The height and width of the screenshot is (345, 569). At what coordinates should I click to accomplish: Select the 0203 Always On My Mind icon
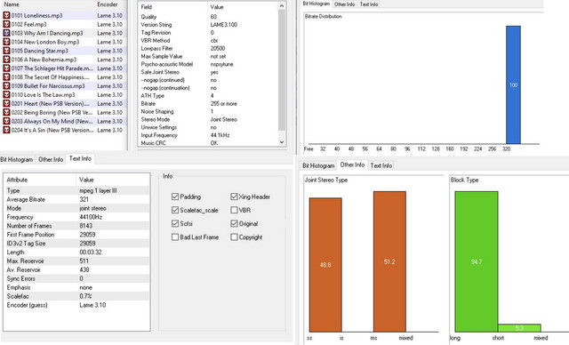(x=6, y=121)
